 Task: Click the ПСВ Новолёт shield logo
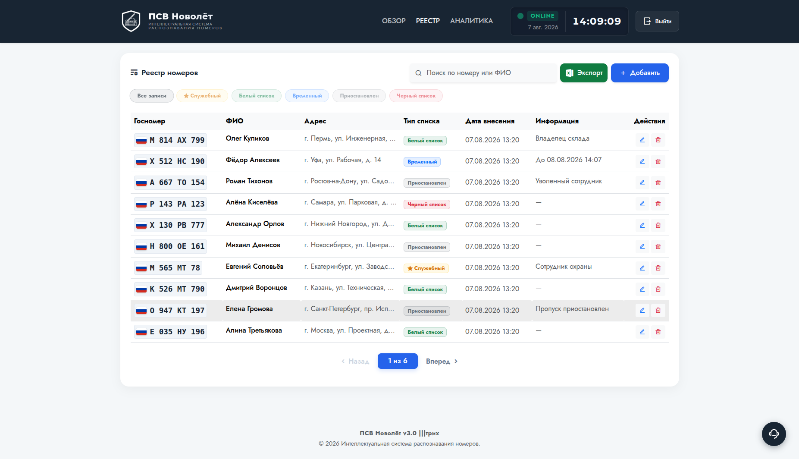pyautogui.click(x=131, y=21)
